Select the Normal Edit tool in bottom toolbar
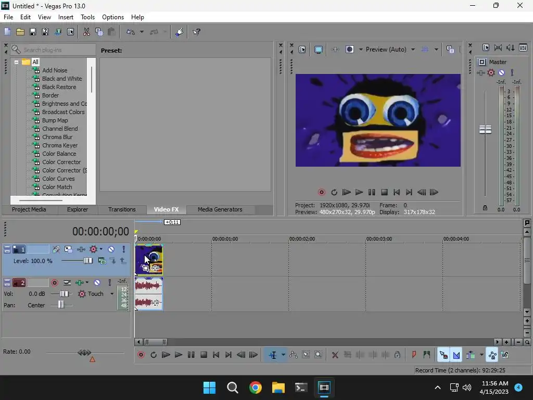The height and width of the screenshot is (400, 533). 273,355
